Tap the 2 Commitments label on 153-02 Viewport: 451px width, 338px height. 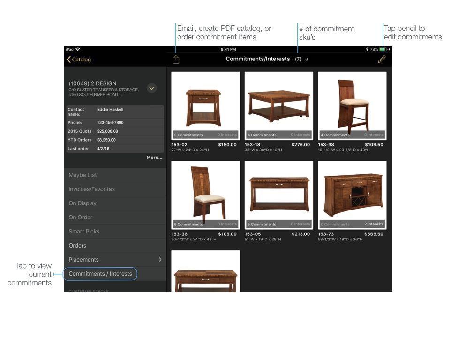(x=188, y=135)
